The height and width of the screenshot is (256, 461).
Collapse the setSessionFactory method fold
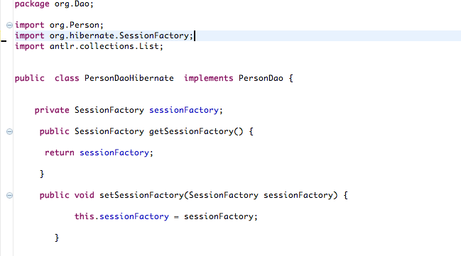point(9,195)
